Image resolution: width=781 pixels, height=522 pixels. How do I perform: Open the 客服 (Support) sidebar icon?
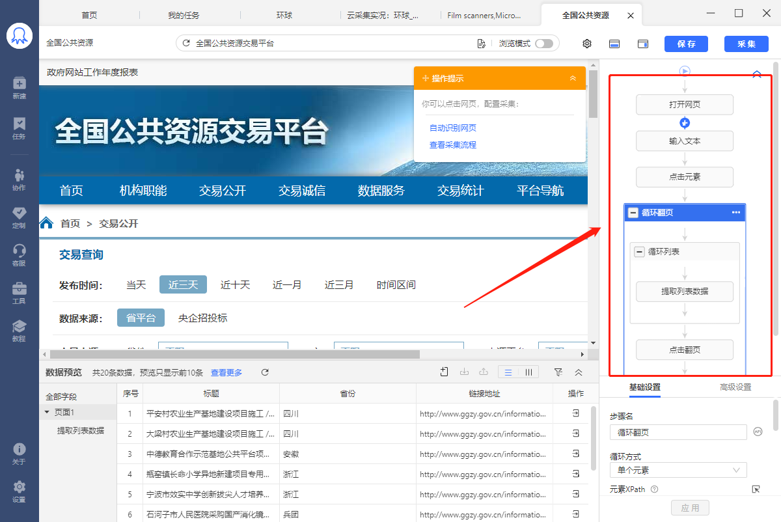[19, 255]
